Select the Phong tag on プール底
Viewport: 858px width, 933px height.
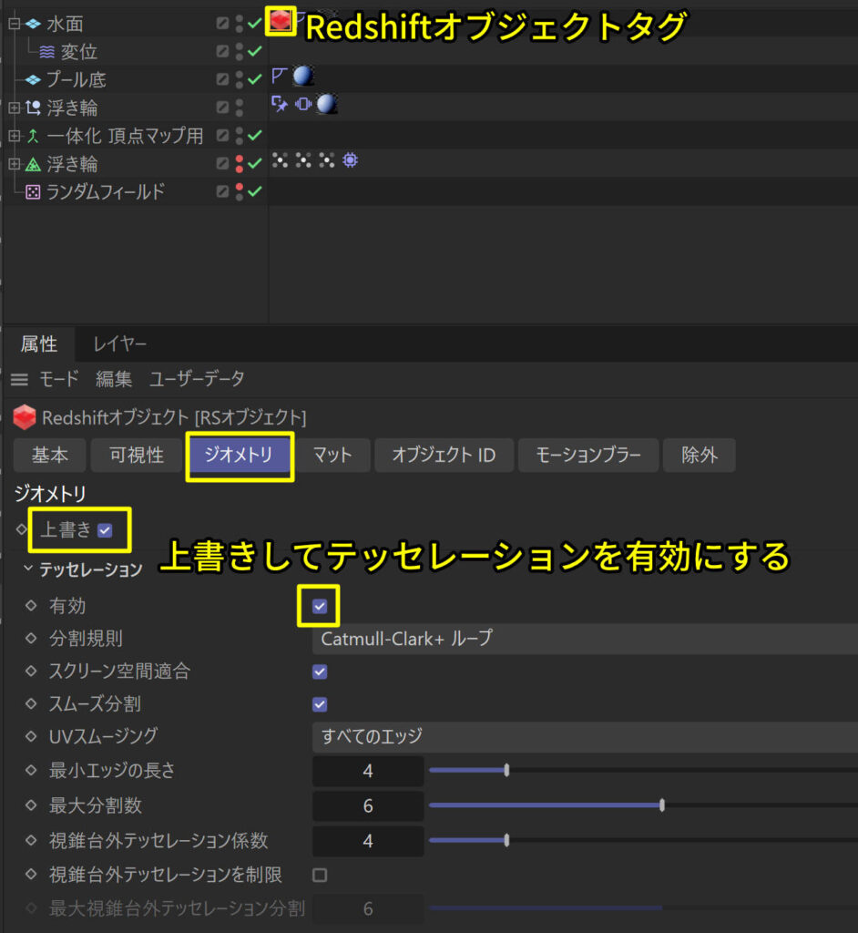click(279, 77)
